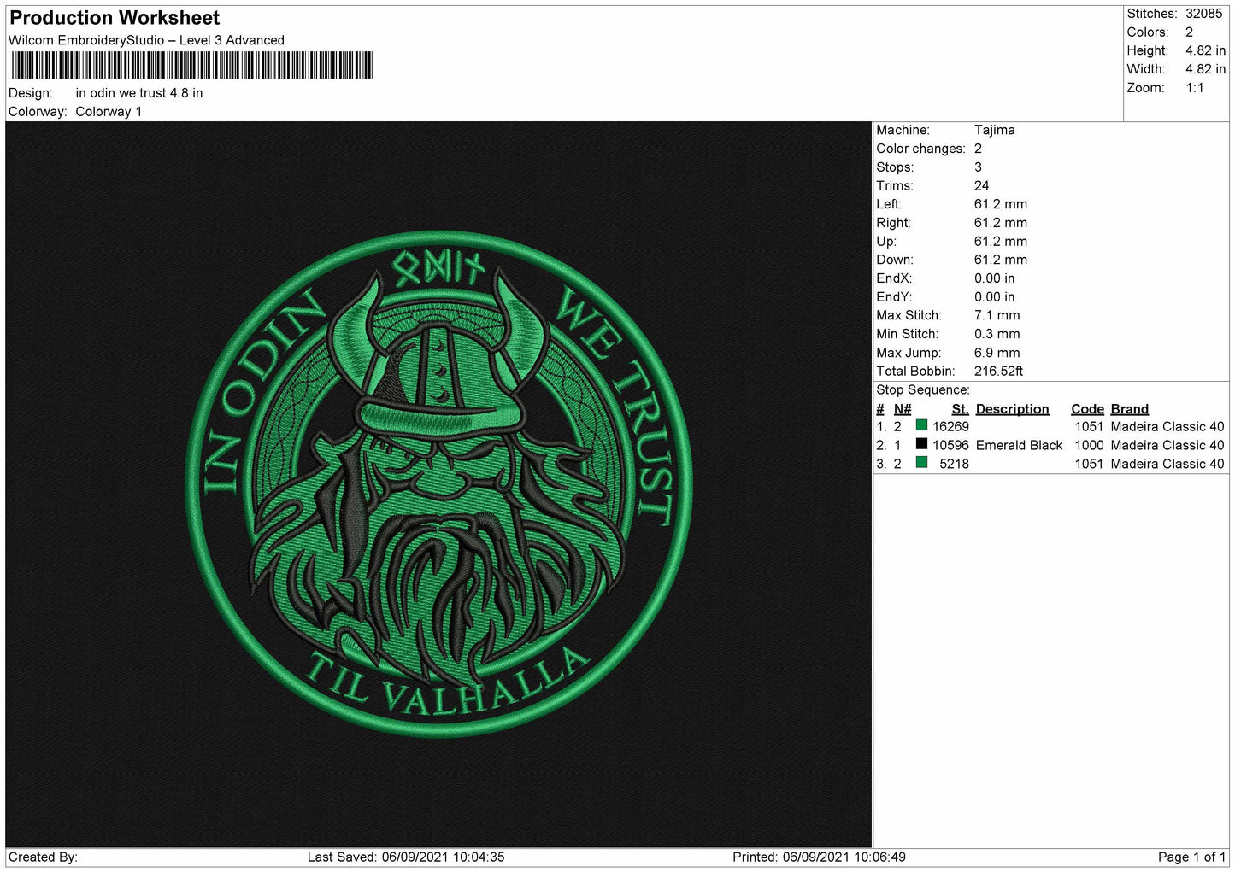This screenshot has width=1235, height=872.
Task: Click the Trims value 24
Action: tap(981, 186)
